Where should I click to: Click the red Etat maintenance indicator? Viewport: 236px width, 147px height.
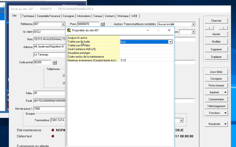53,130
